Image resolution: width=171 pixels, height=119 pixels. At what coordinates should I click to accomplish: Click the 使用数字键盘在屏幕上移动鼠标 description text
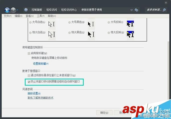[49, 58]
